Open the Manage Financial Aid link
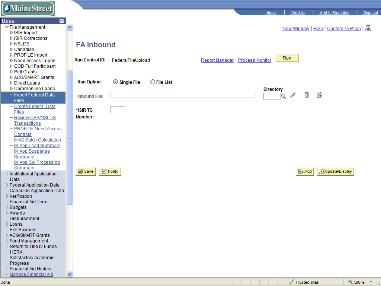 click(x=31, y=274)
